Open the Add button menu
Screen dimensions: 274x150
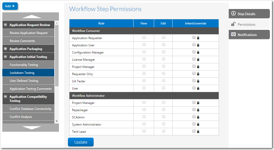point(10,6)
